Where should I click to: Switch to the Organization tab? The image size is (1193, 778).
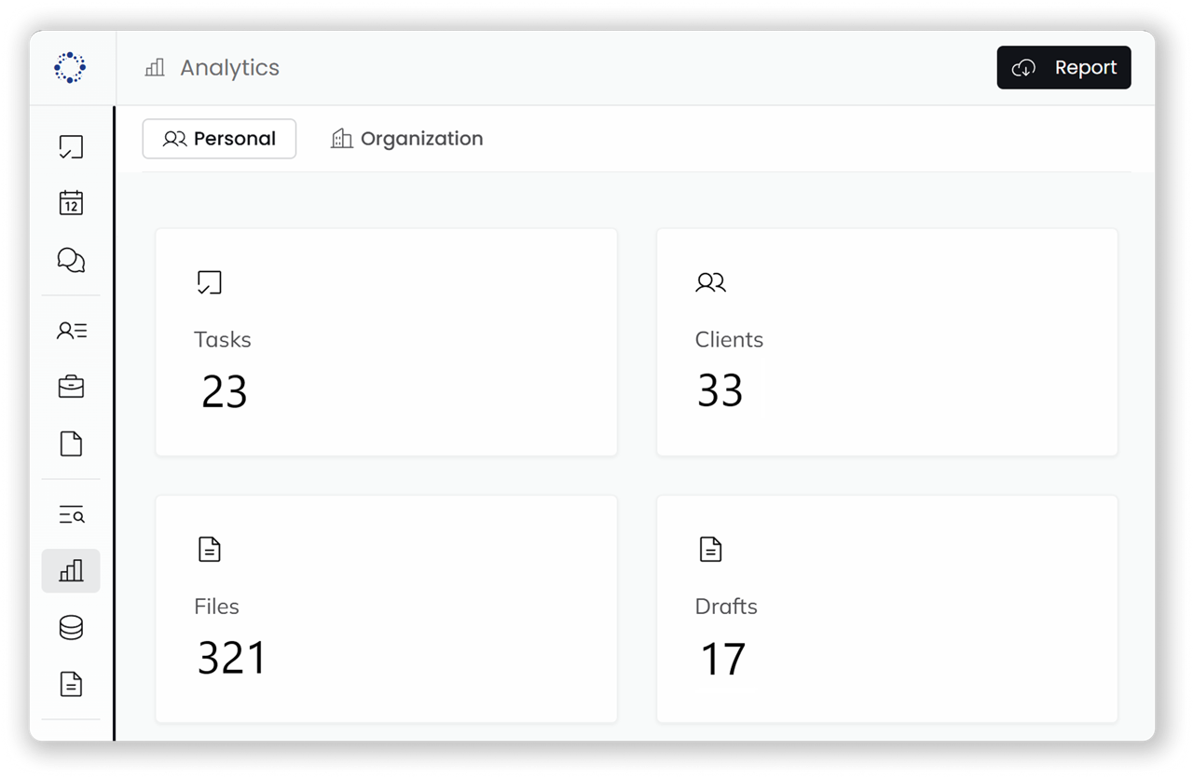pos(407,139)
